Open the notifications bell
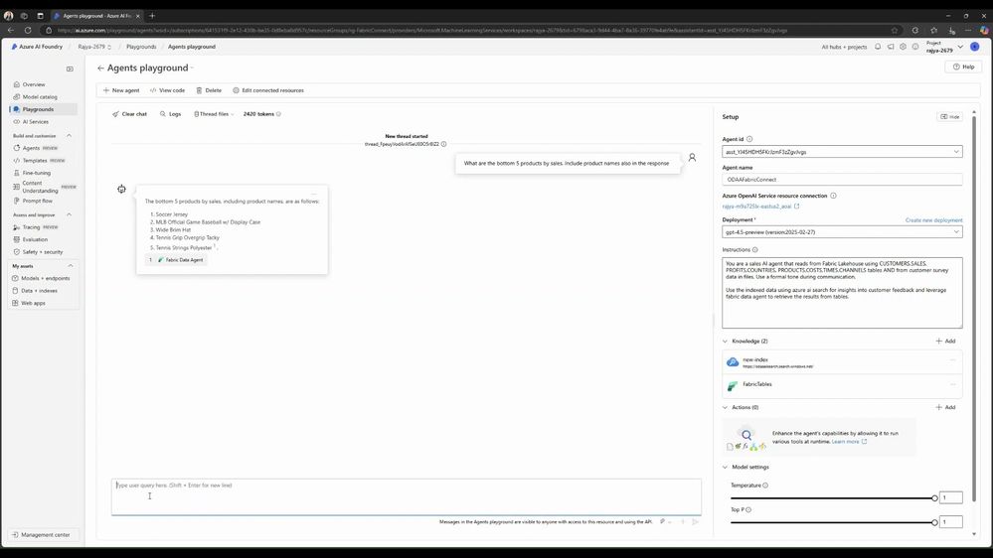Viewport: 993px width, 558px height. tap(878, 47)
